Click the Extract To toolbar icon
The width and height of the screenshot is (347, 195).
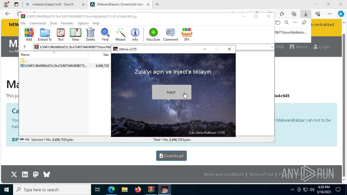click(x=45, y=34)
